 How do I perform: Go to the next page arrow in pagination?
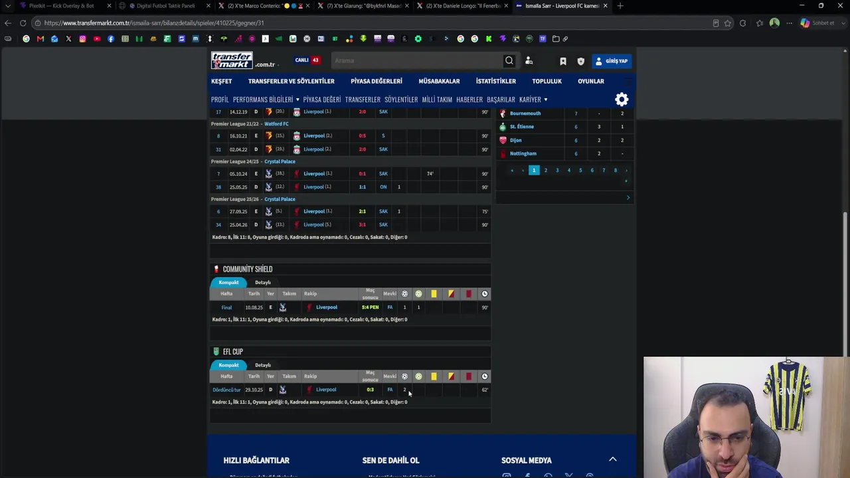click(626, 171)
